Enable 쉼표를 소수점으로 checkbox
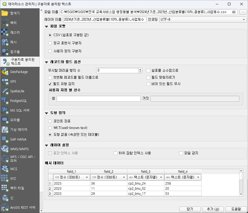Viewport: 248px width, 213px height. [x=148, y=71]
